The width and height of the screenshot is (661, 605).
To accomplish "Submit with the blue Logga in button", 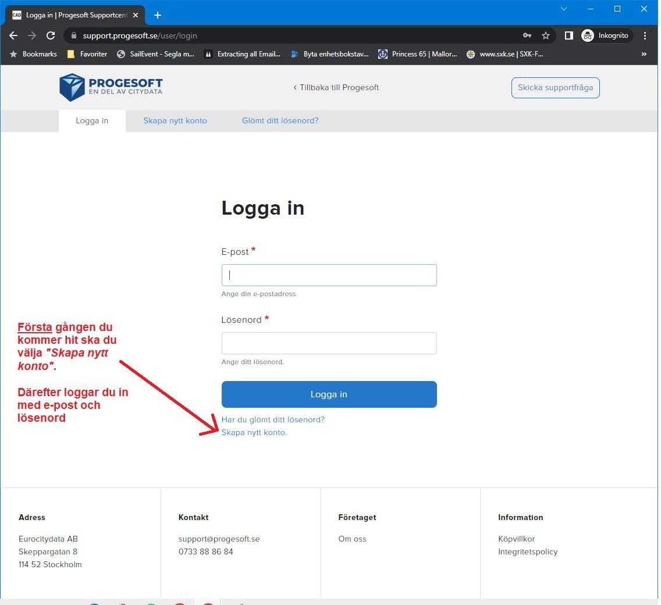I will point(329,394).
